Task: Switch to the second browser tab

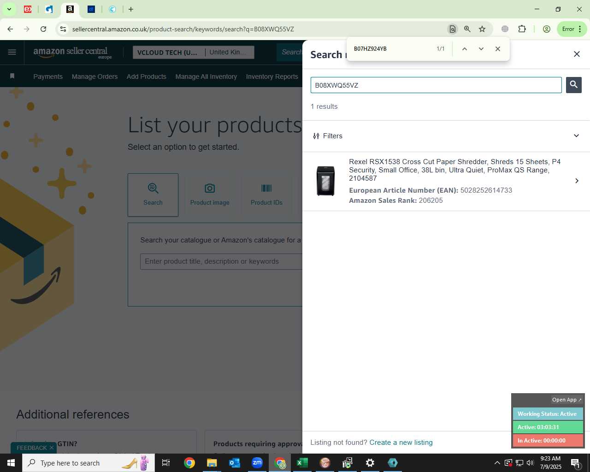Action: pos(49,9)
